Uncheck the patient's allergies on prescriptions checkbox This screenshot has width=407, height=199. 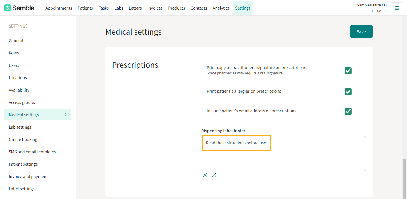pyautogui.click(x=348, y=92)
